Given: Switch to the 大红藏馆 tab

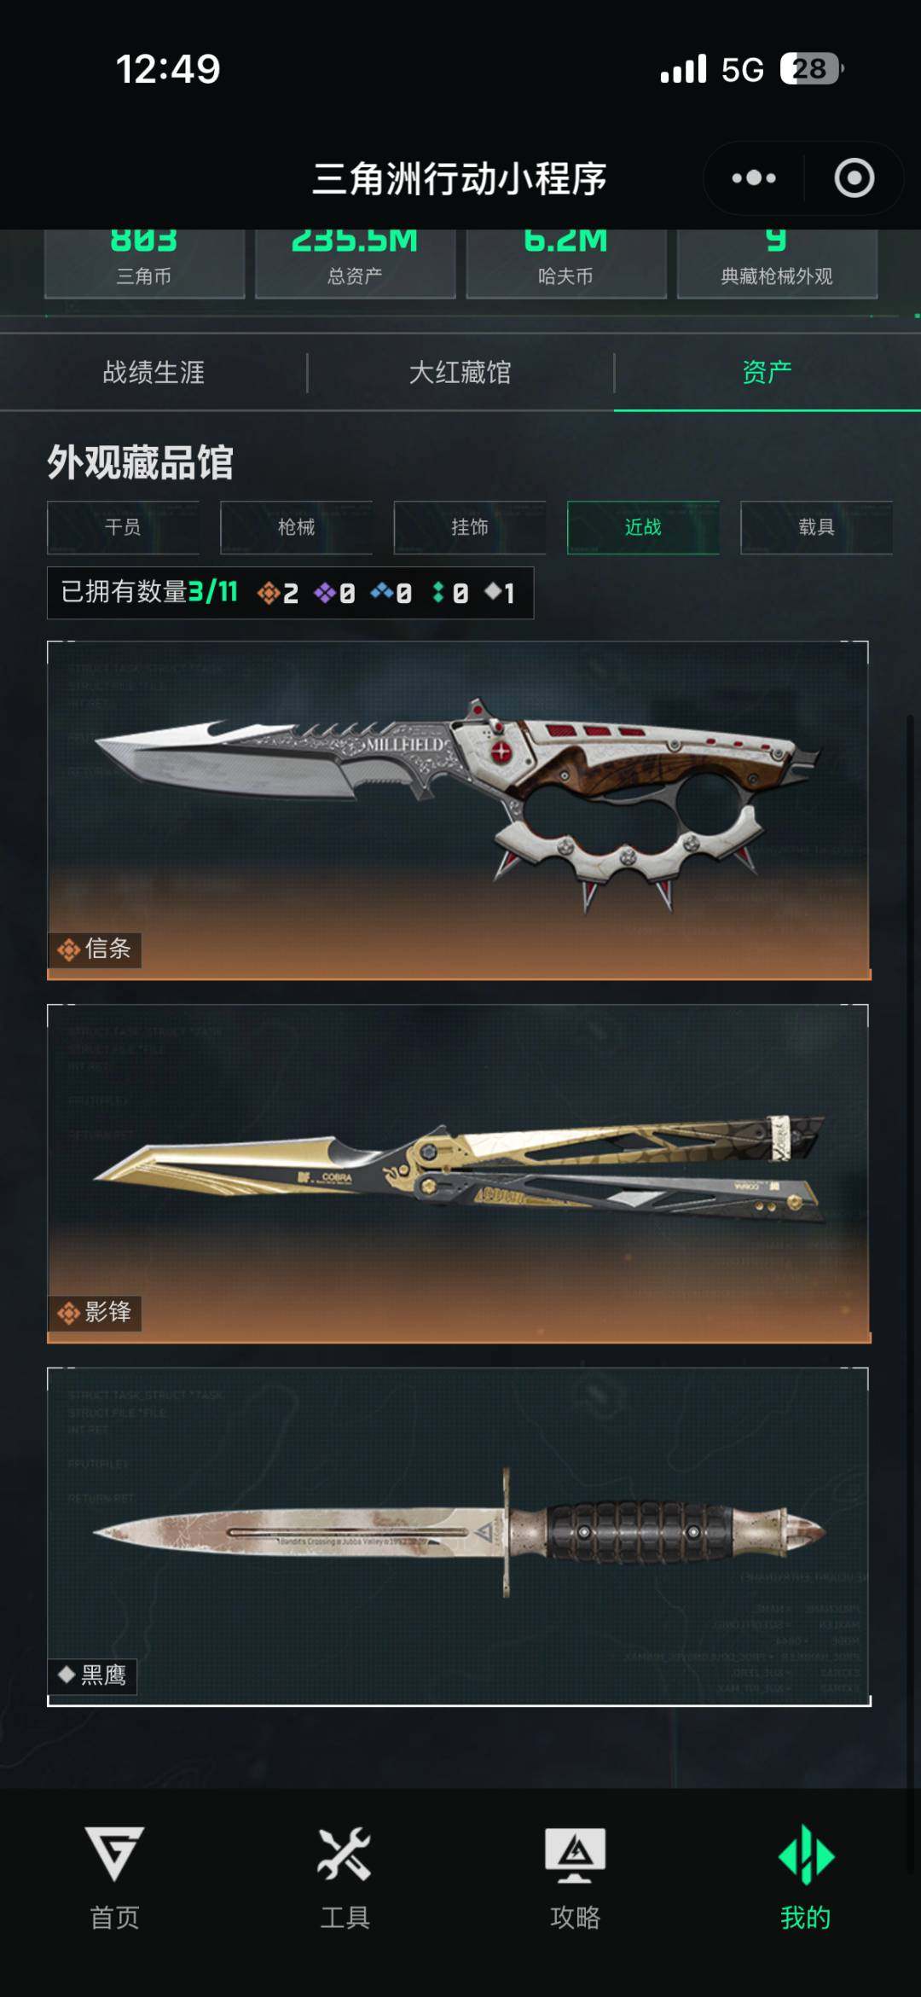Looking at the screenshot, I should pos(460,373).
